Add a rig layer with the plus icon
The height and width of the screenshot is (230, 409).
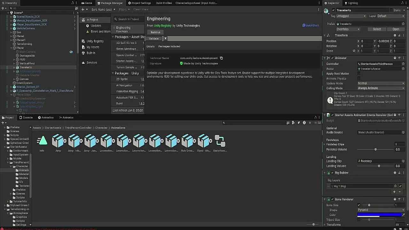pyautogui.click(x=394, y=192)
